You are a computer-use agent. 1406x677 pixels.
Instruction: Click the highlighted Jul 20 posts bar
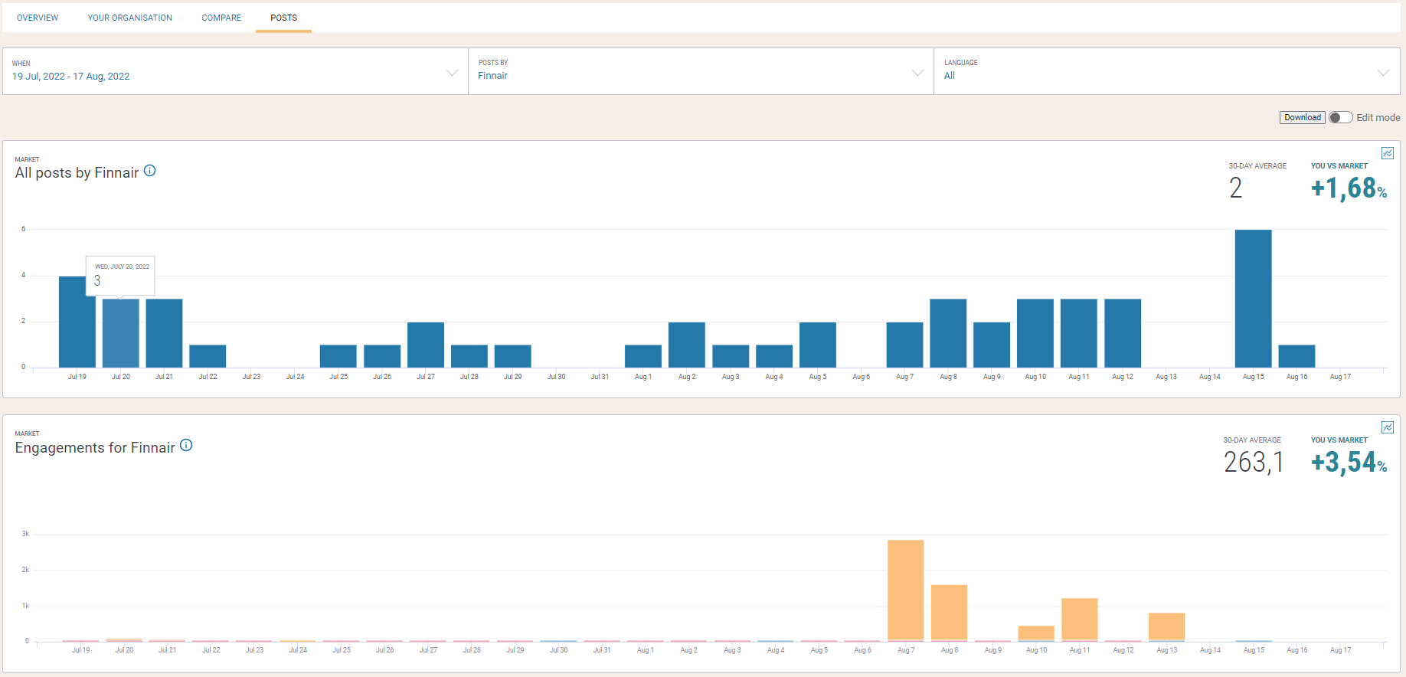(120, 333)
